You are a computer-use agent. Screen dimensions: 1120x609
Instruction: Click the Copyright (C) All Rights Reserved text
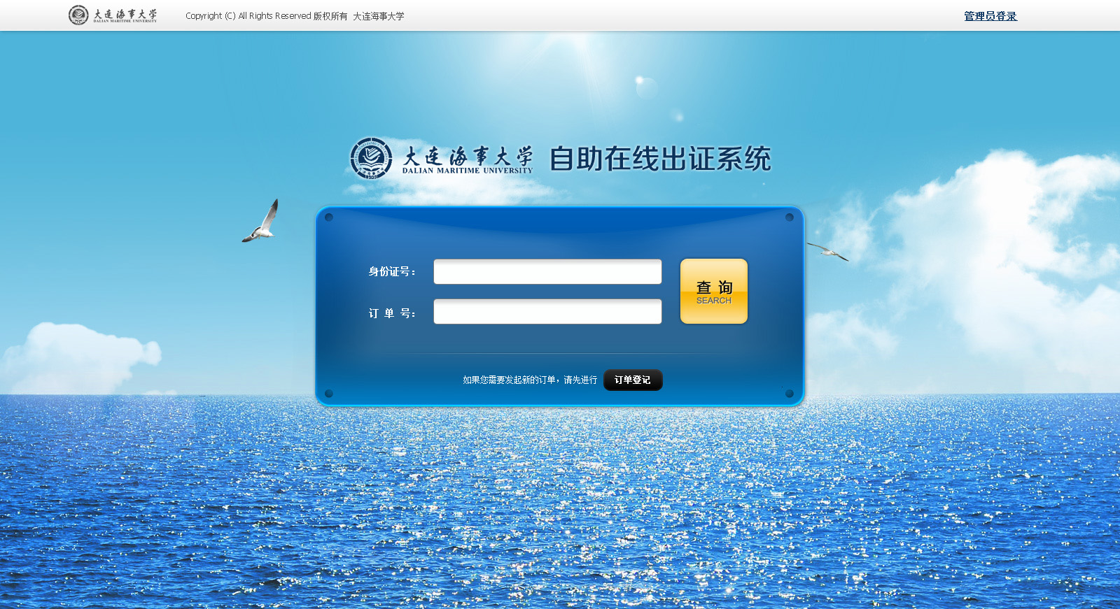coord(295,16)
